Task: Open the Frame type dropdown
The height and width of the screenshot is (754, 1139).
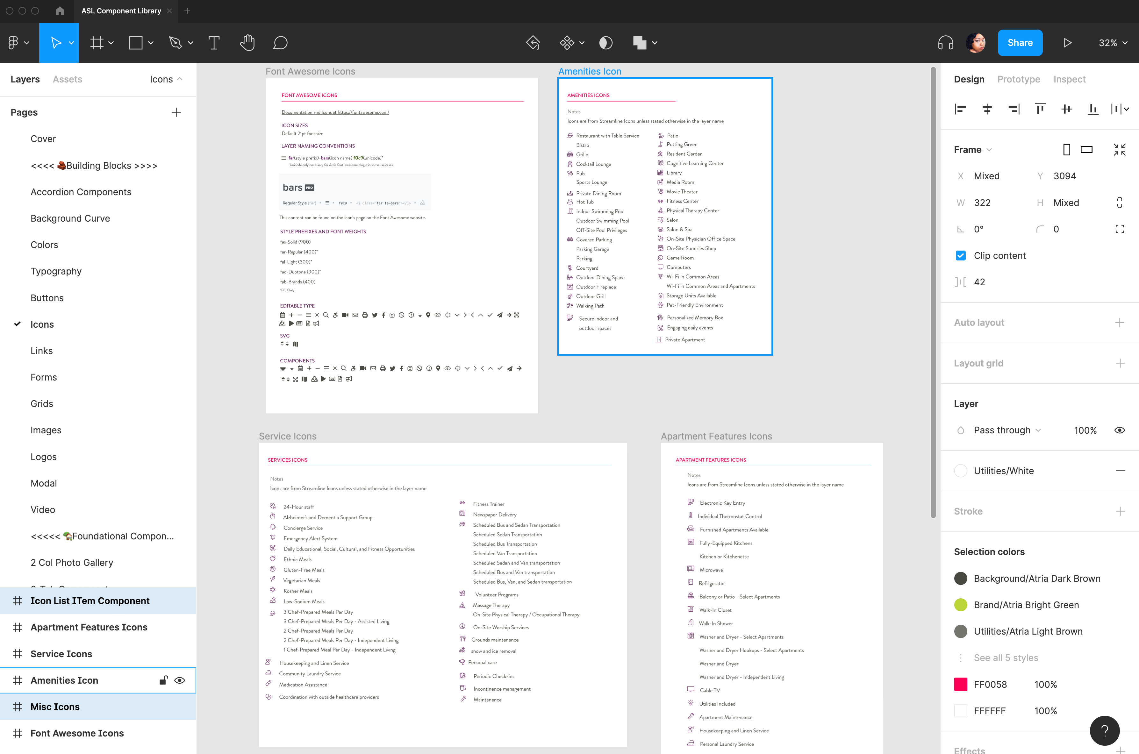Action: [972, 150]
